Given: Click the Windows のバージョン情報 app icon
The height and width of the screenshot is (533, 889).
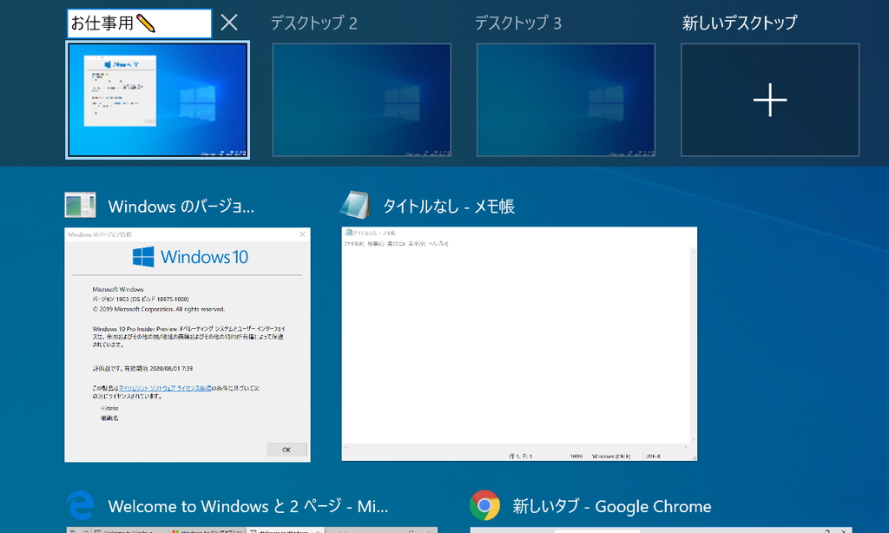Looking at the screenshot, I should 81,205.
